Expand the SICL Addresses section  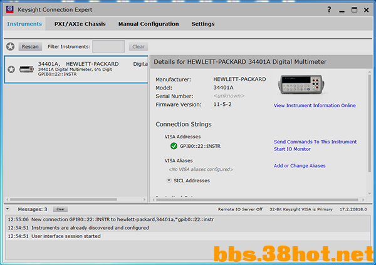click(x=169, y=180)
